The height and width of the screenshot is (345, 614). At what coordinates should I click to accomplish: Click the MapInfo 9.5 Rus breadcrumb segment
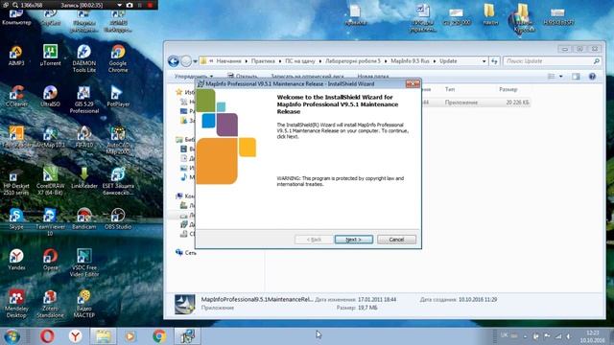[410, 61]
